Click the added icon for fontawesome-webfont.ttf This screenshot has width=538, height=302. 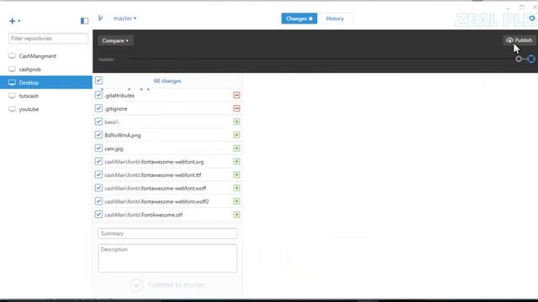point(236,174)
